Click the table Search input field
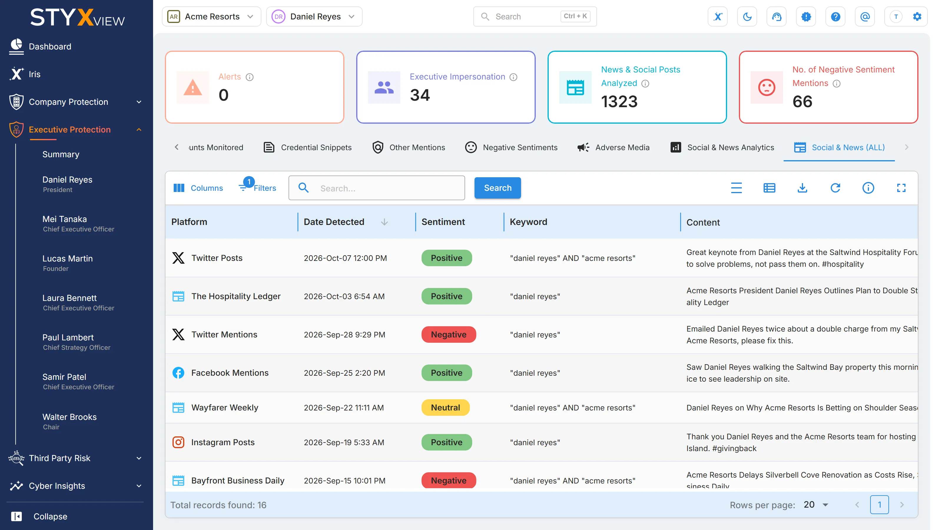This screenshot has height=530, width=942. point(377,188)
